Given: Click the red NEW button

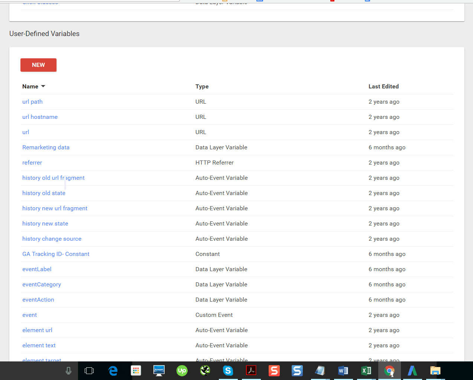Looking at the screenshot, I should click(38, 65).
